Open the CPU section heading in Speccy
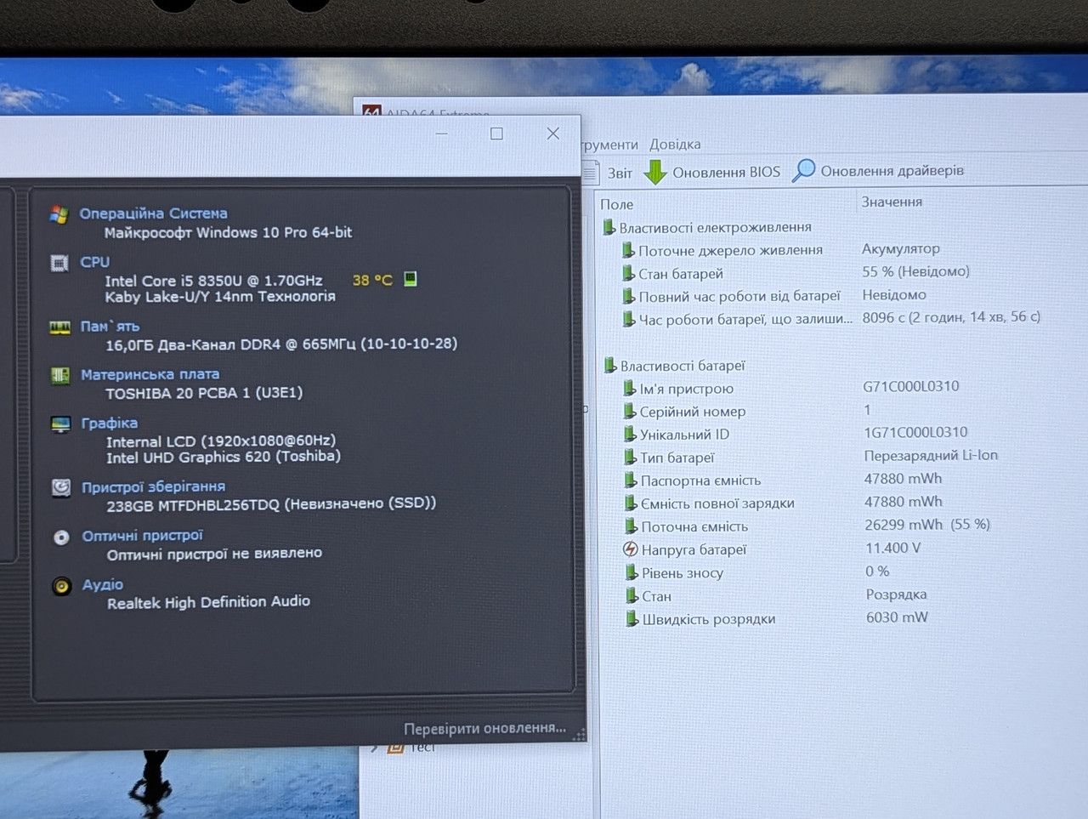This screenshot has width=1088, height=819. coord(95,262)
